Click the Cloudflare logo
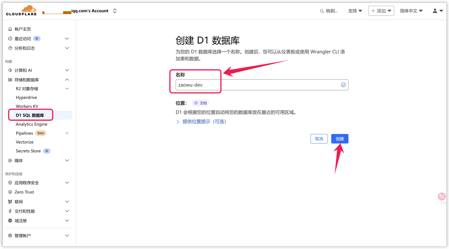 click(22, 10)
